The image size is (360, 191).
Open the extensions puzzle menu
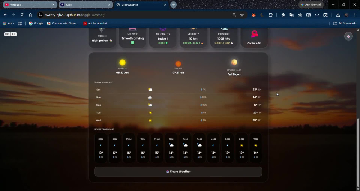pos(270,15)
